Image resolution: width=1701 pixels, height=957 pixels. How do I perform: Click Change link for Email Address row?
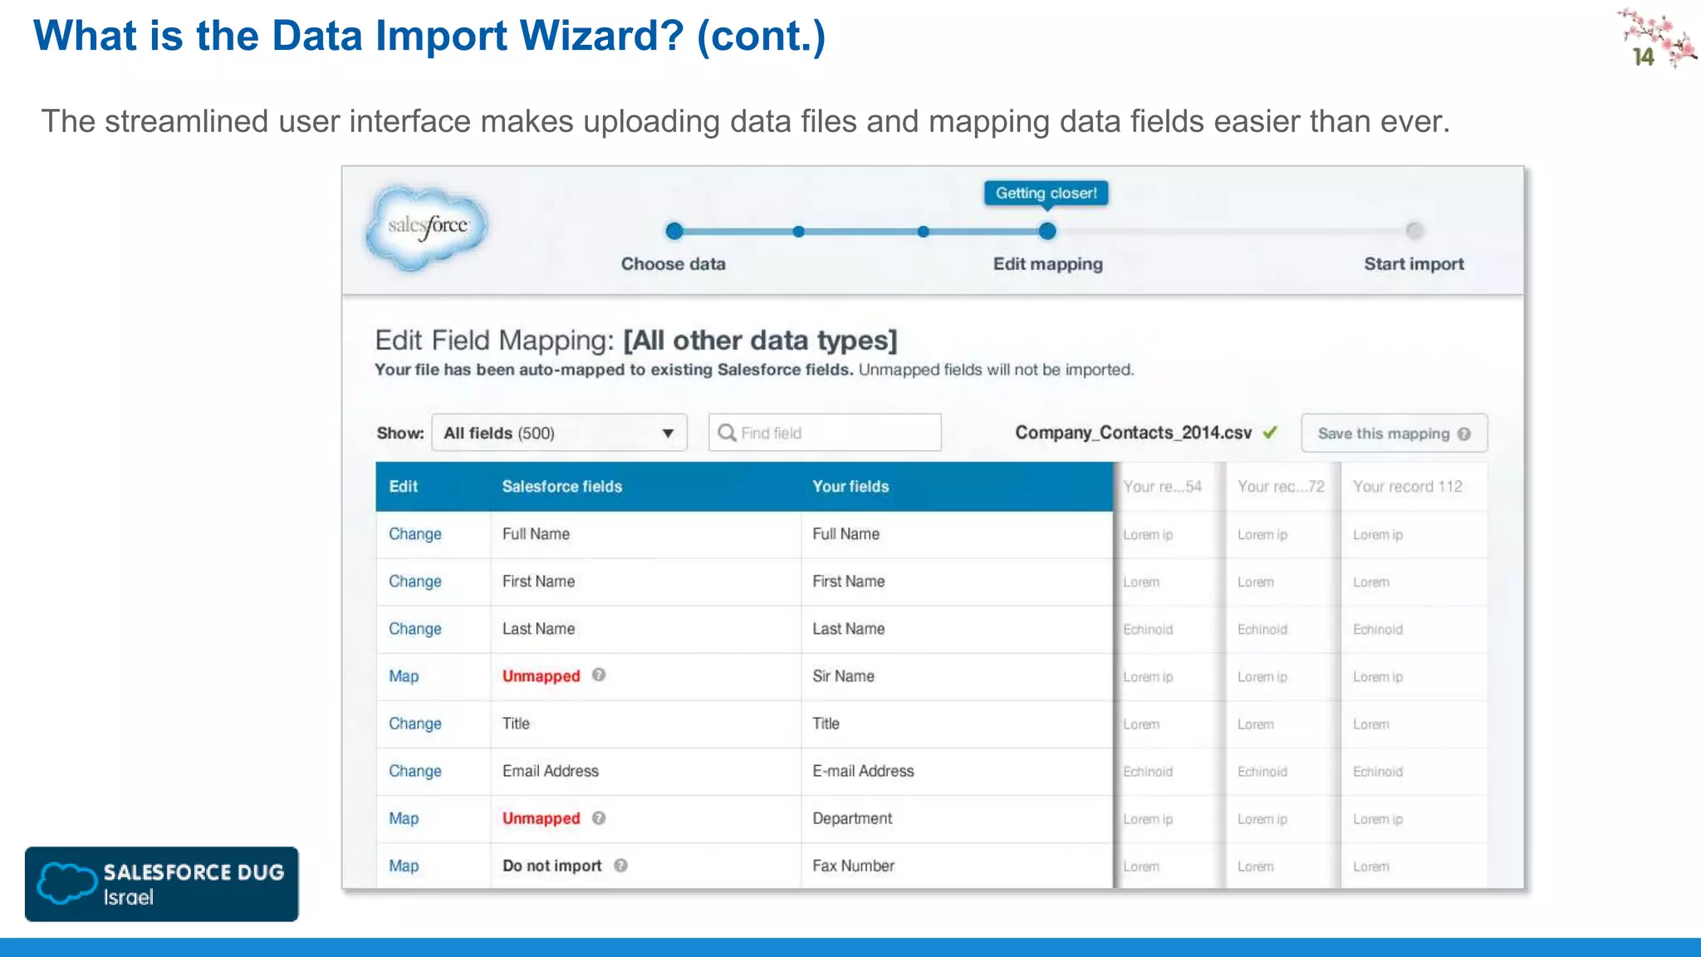(415, 771)
